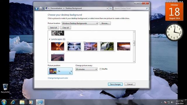
Task: Select the red rock arch wallpaper
Action: click(124, 46)
